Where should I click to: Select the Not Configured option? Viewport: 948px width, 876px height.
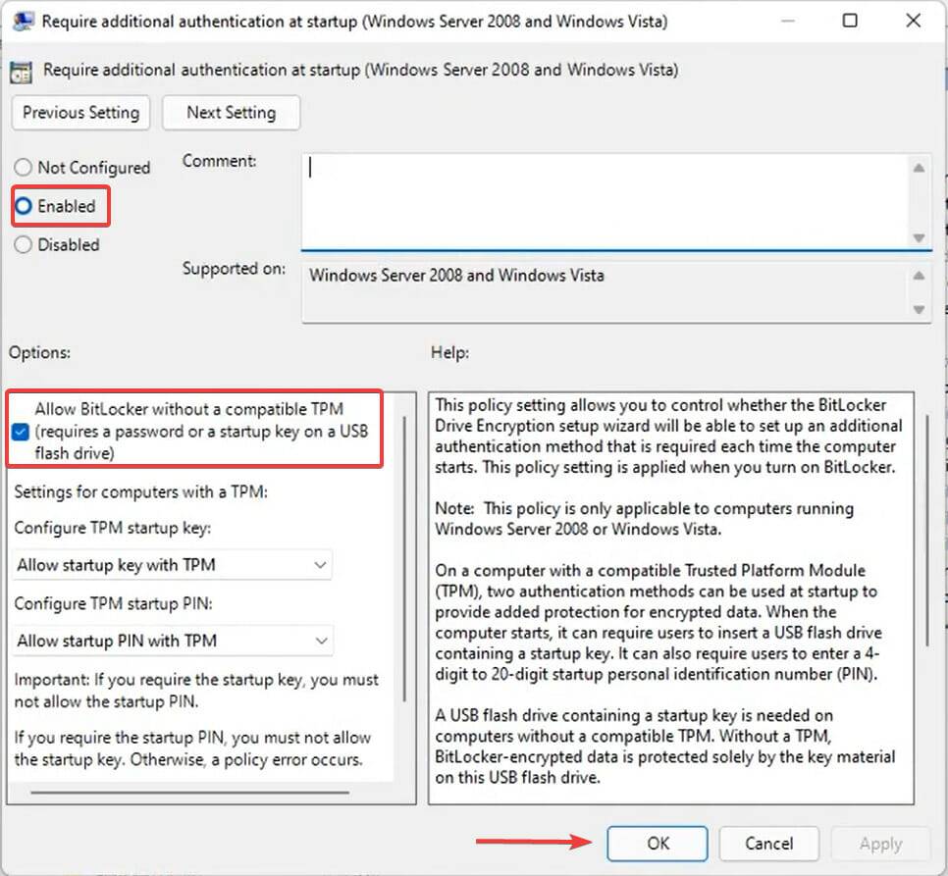pyautogui.click(x=23, y=167)
